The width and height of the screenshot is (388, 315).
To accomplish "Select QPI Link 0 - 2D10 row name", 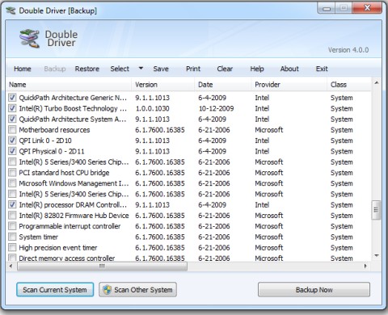I will [x=45, y=141].
